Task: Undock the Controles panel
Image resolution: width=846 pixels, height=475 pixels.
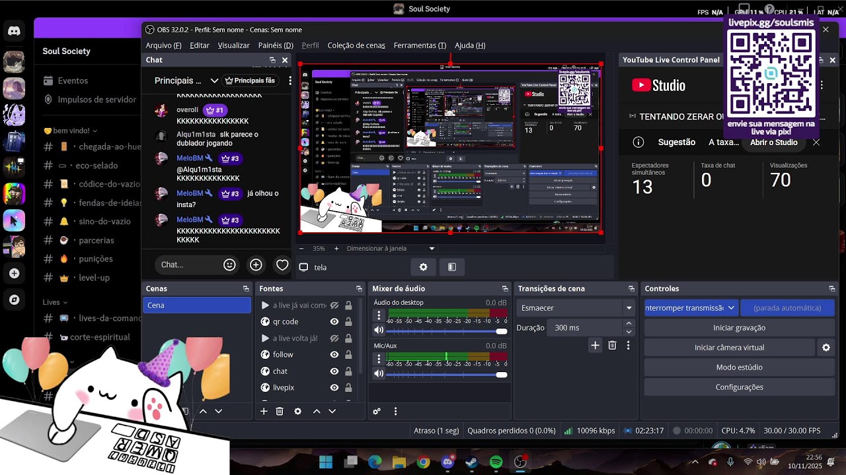Action: (x=831, y=289)
